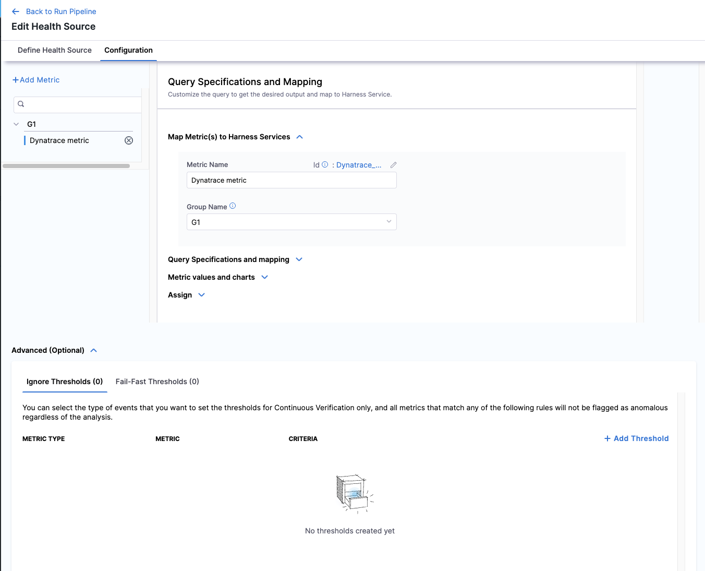
Task: Open the Dynatrace_... Id link
Action: (359, 165)
